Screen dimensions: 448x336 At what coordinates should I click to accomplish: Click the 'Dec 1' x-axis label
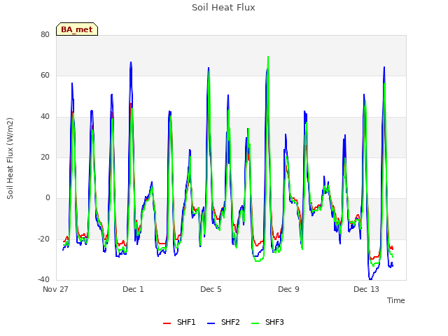tap(133, 289)
